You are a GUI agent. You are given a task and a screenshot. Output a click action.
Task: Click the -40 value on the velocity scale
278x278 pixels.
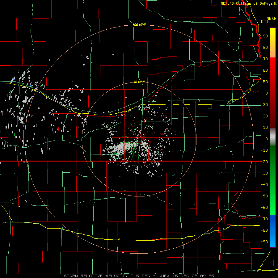[264, 185]
